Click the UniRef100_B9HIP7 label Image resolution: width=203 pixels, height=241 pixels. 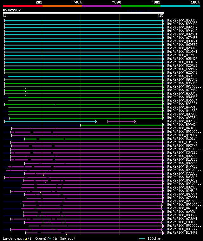point(182,62)
